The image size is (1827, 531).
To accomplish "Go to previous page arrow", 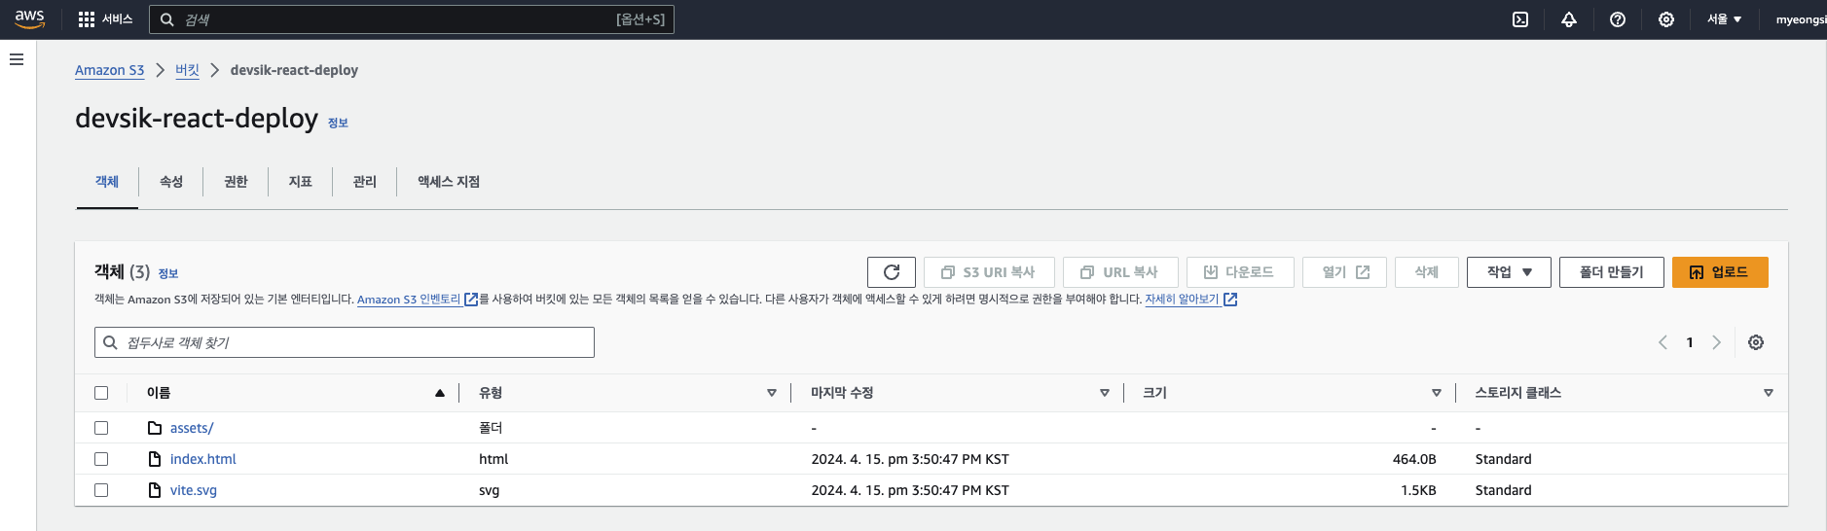I will tap(1663, 342).
